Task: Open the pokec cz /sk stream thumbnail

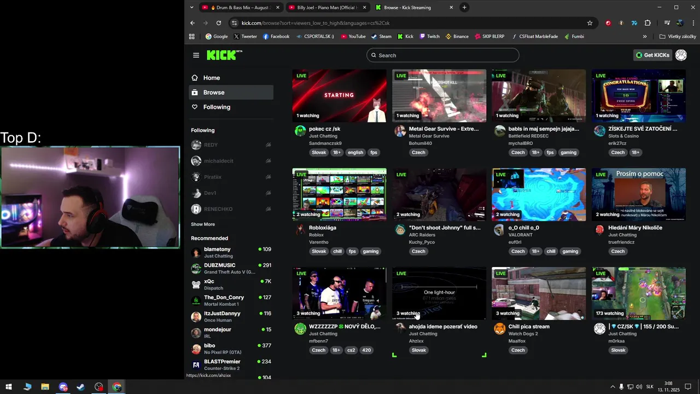Action: tap(339, 95)
